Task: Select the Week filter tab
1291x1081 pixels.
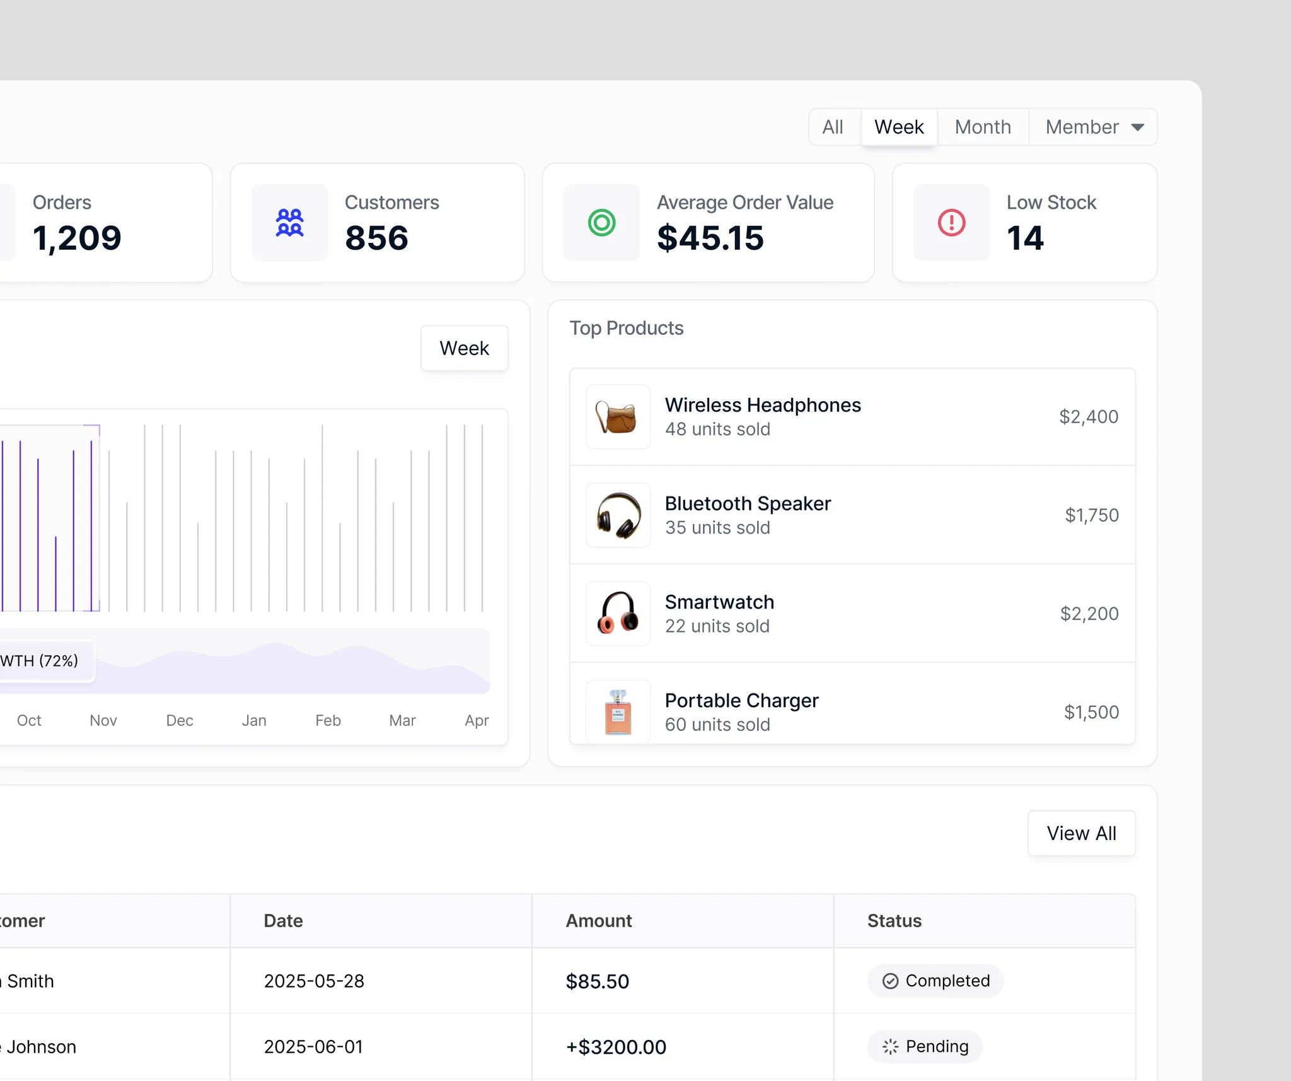Action: tap(899, 127)
